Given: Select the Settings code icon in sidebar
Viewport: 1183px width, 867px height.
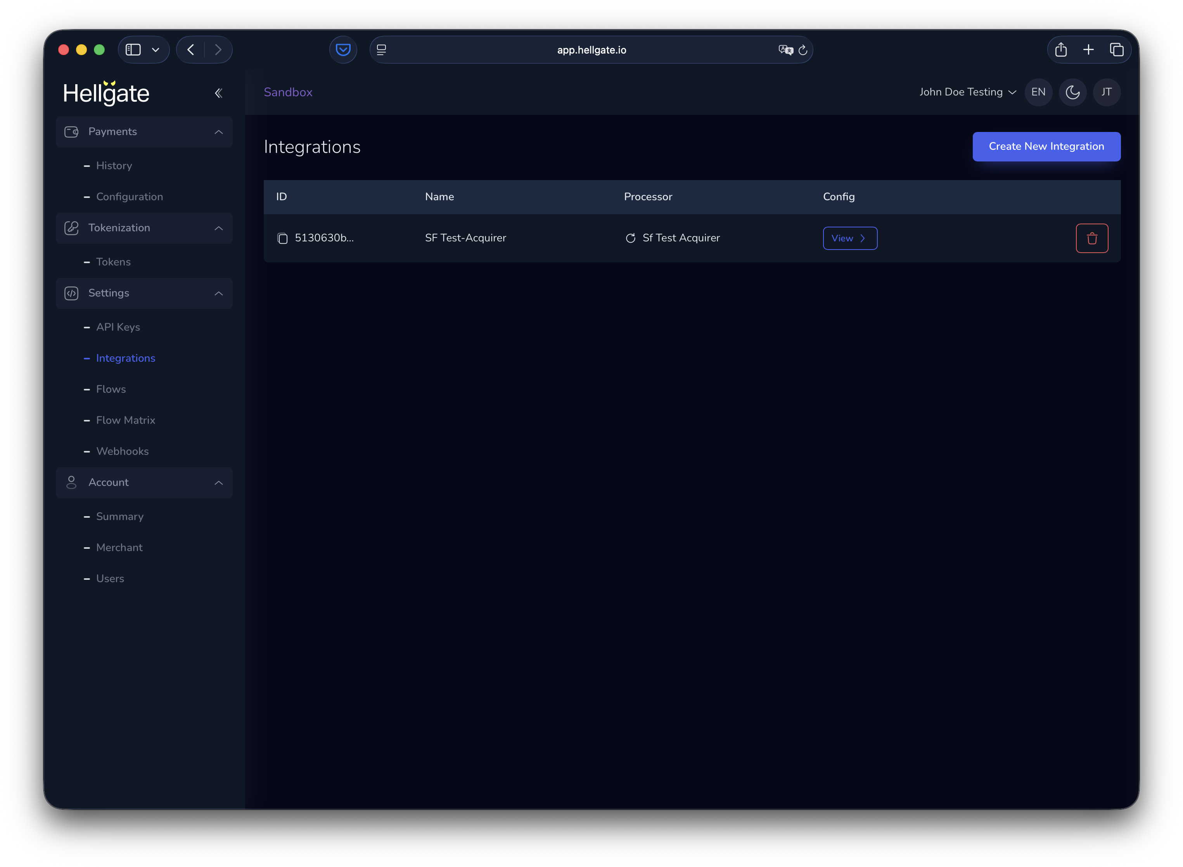Looking at the screenshot, I should tap(71, 293).
